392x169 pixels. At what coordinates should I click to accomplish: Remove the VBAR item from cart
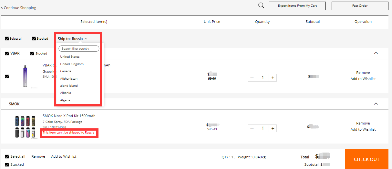coord(363,73)
